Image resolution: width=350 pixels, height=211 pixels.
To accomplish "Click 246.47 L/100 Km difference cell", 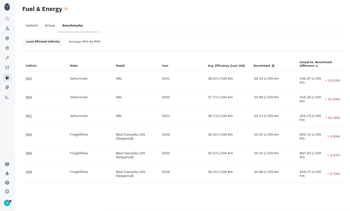I will coord(310,80).
